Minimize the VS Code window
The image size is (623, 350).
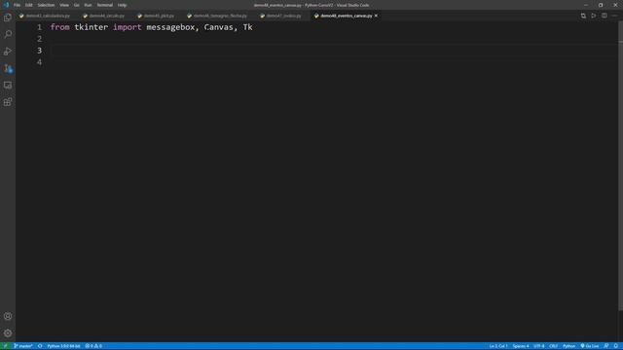click(586, 5)
